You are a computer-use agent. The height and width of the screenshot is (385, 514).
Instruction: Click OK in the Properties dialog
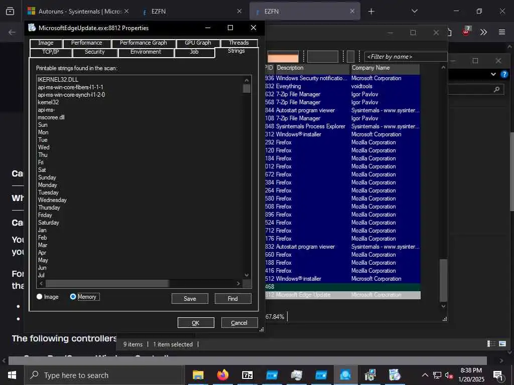point(196,323)
